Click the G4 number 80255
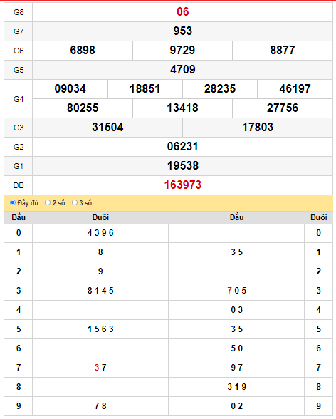336x419 pixels. (x=83, y=108)
